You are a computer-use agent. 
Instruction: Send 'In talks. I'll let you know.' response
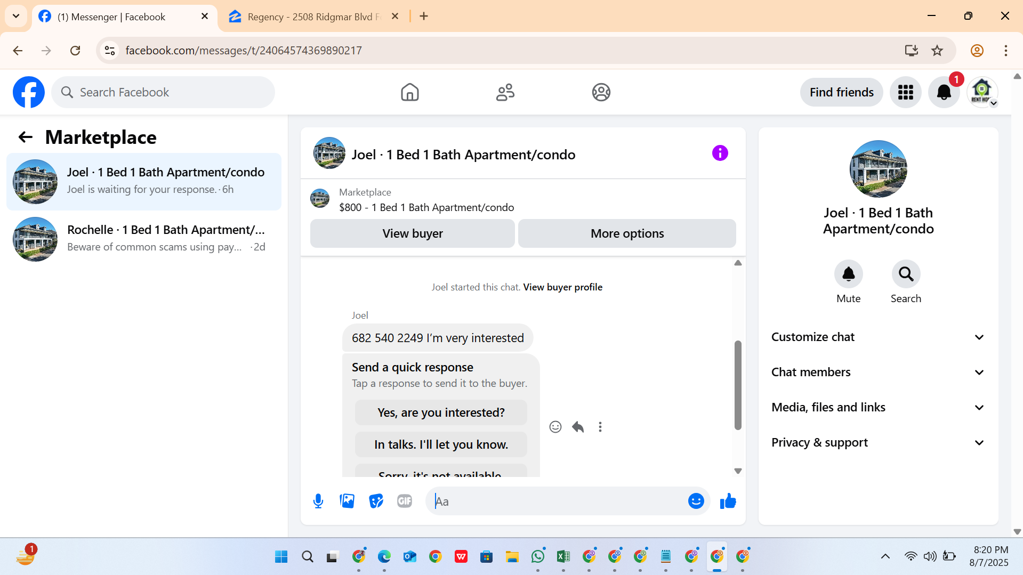coord(441,444)
